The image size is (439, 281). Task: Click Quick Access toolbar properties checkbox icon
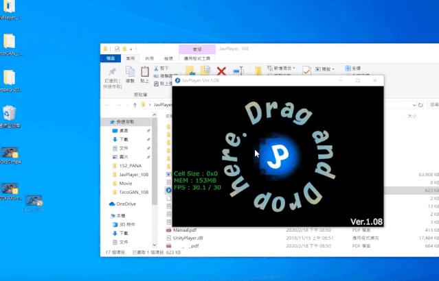pyautogui.click(x=117, y=49)
